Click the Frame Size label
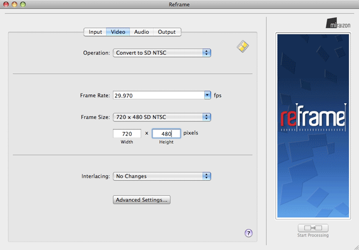The image size is (359, 250). (95, 117)
